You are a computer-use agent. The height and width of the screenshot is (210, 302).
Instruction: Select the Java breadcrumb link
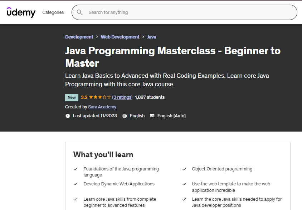point(151,37)
